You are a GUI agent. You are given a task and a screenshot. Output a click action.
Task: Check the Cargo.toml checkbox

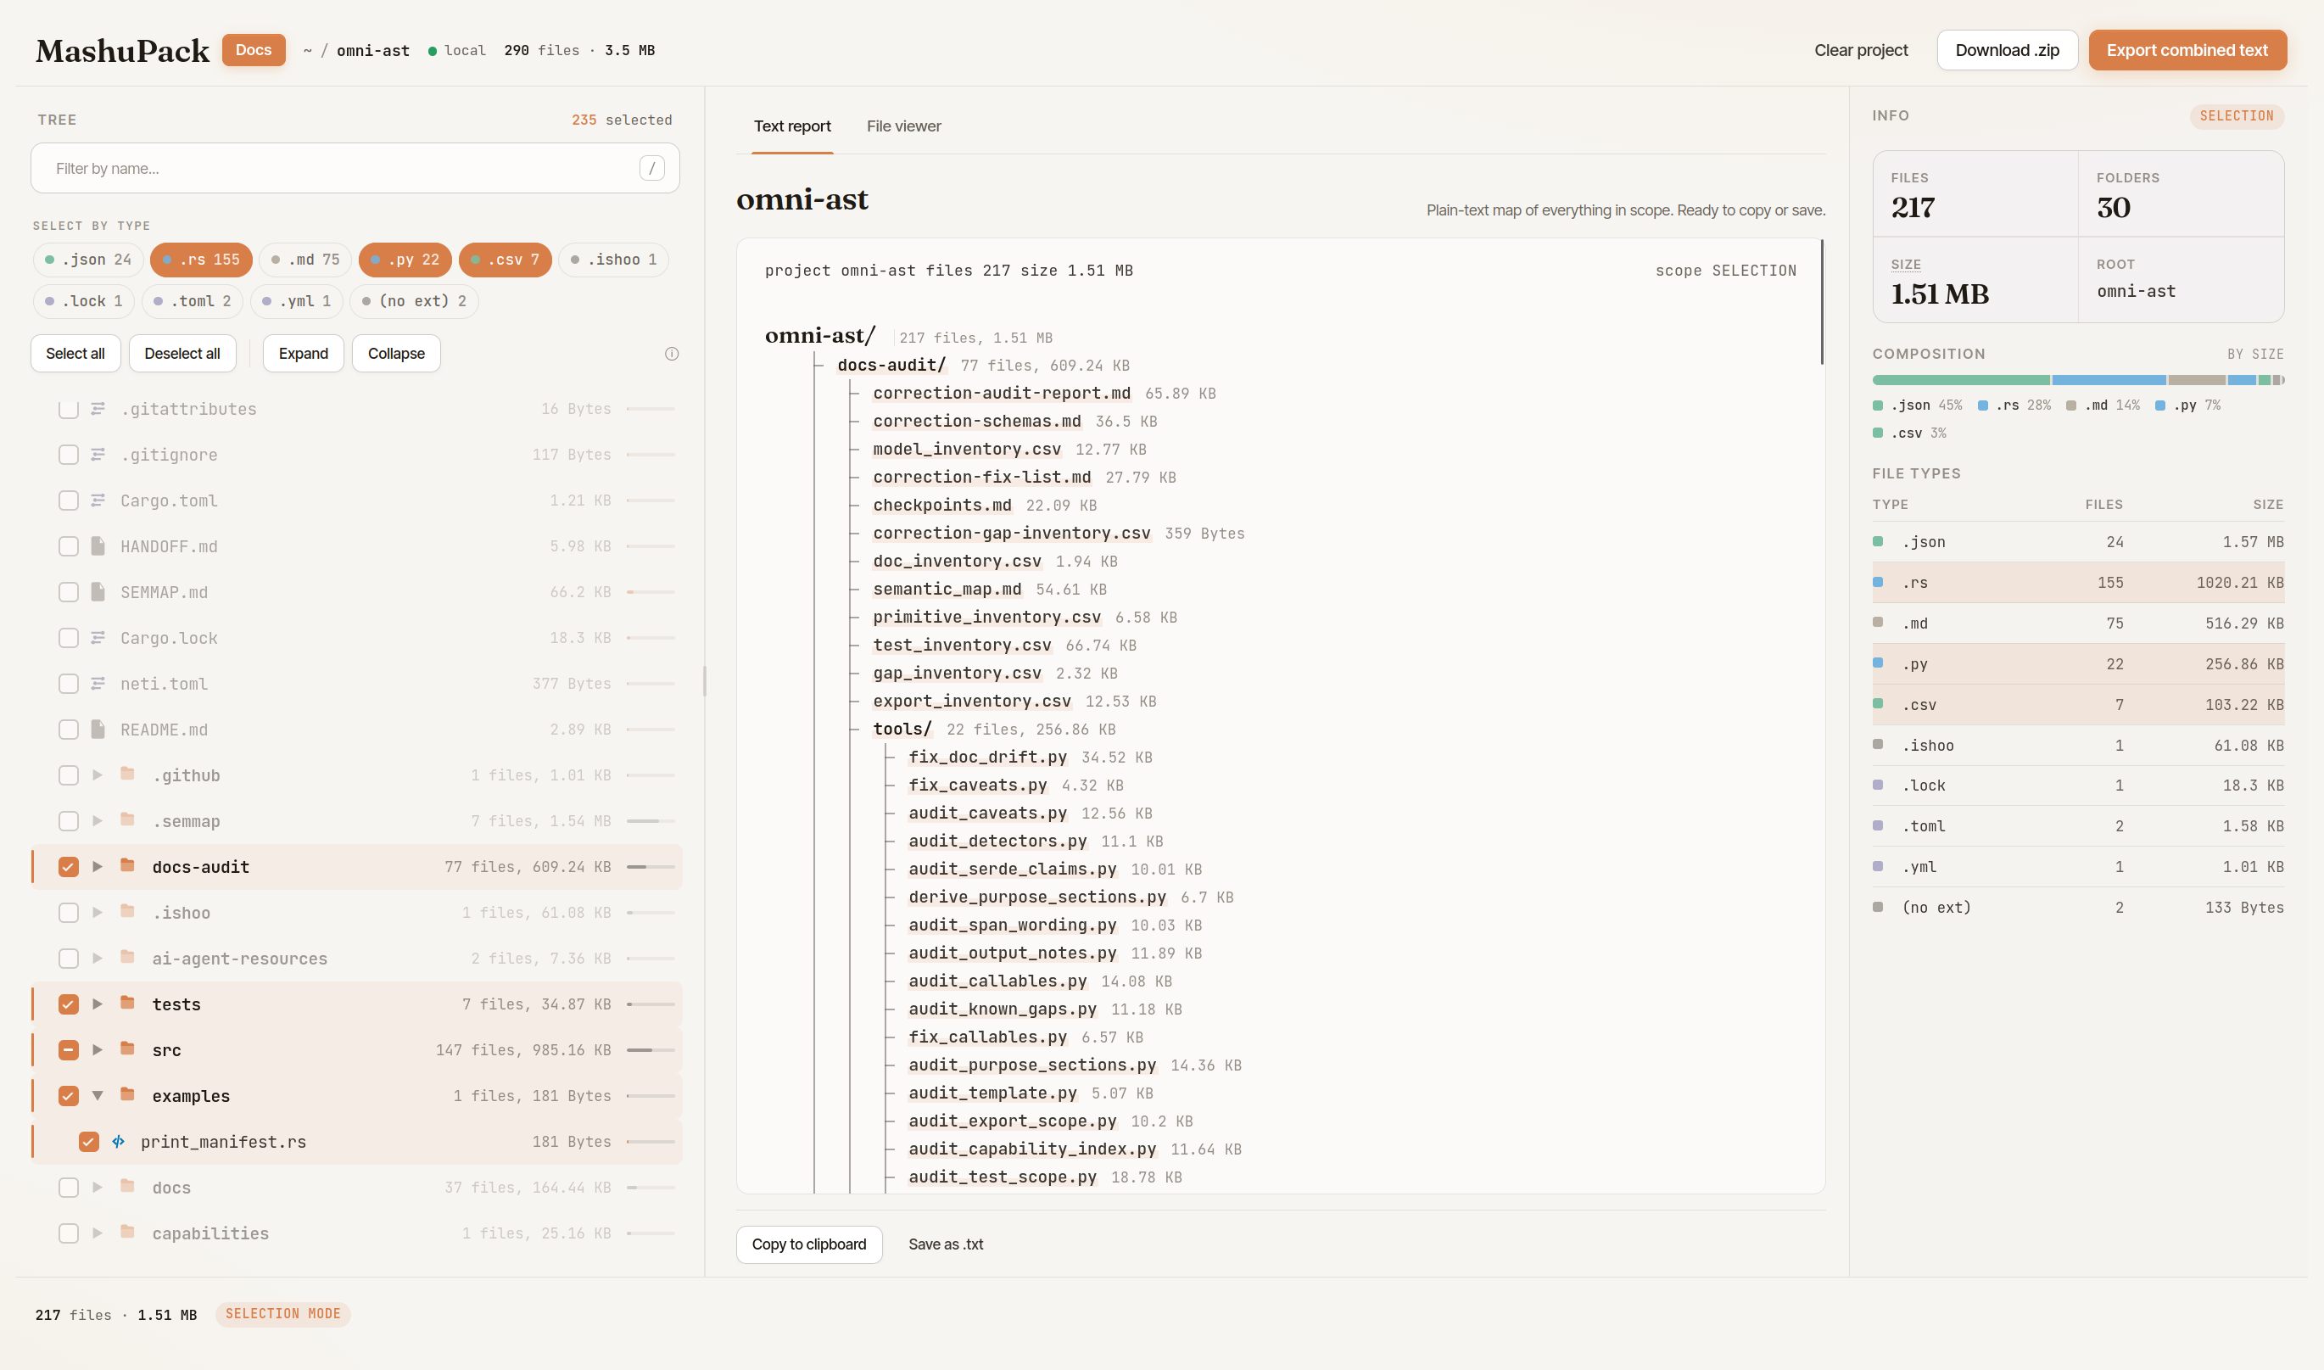pyautogui.click(x=69, y=500)
